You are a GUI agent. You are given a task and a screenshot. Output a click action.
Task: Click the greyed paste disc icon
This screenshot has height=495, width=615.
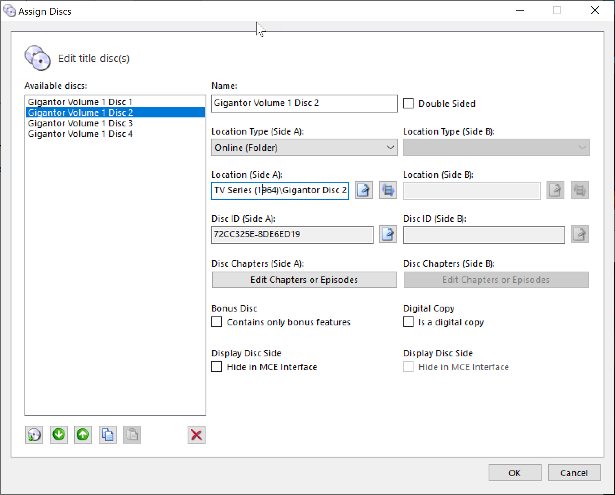[132, 435]
